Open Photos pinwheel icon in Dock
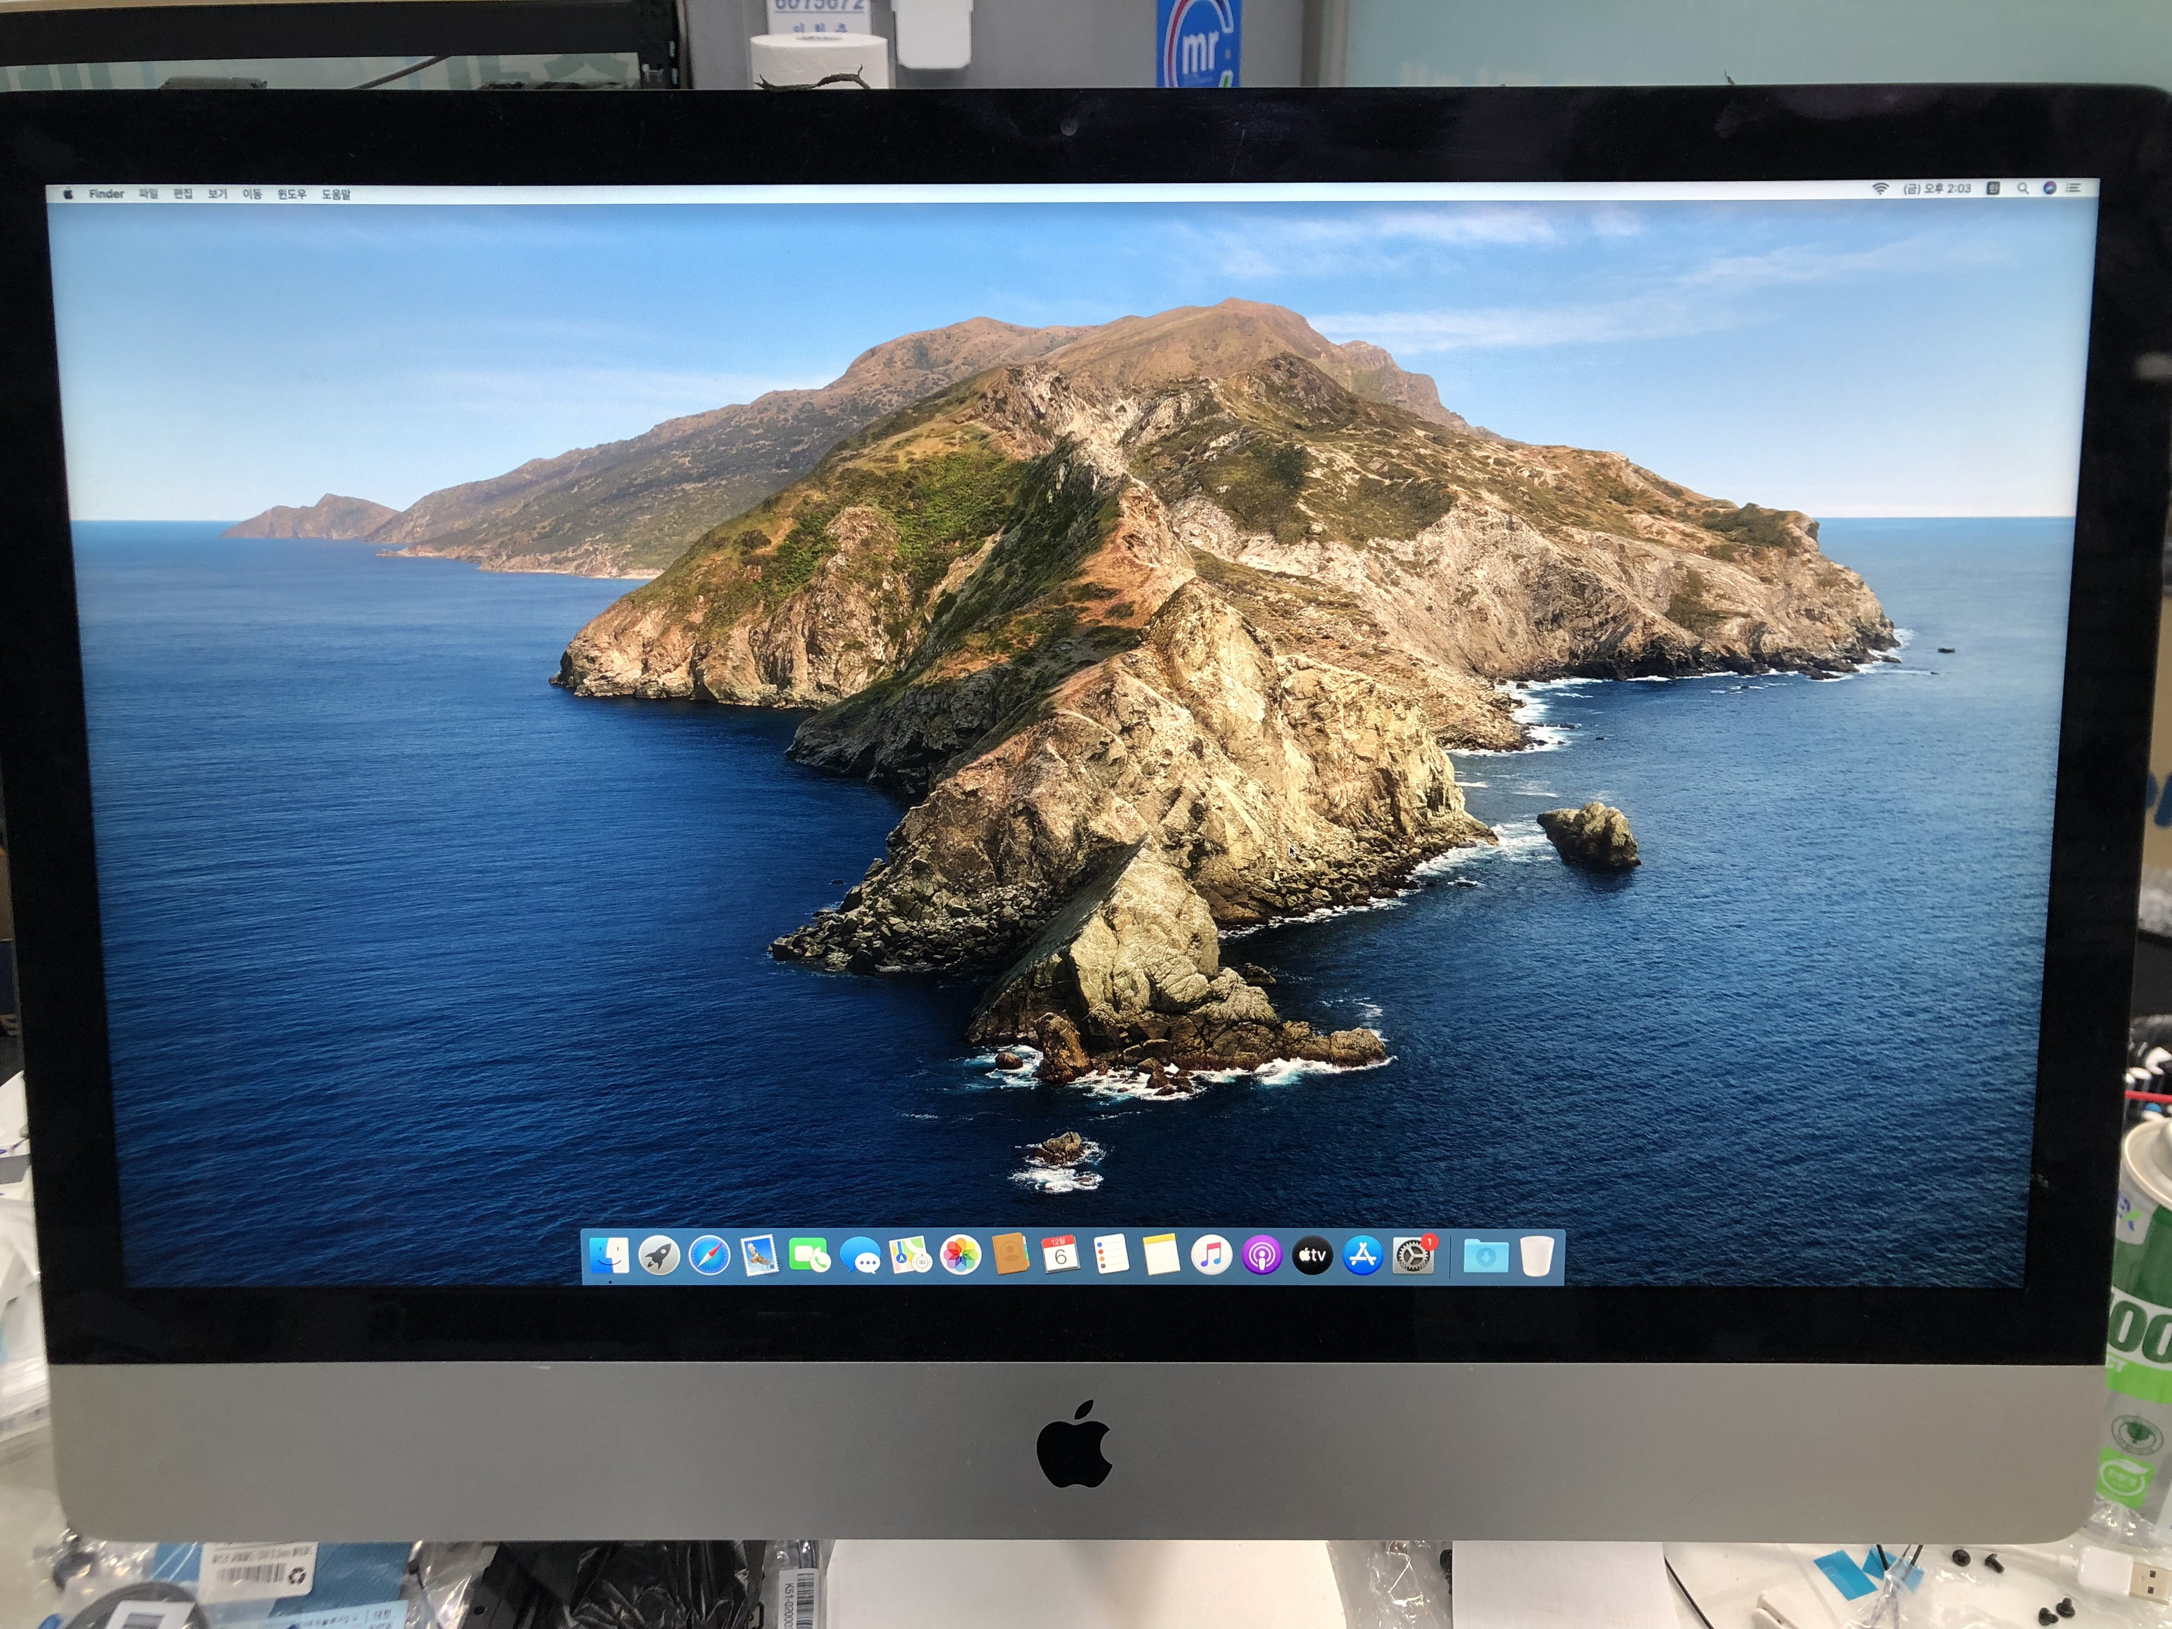Screen dimensions: 2172x1629 [960, 1256]
